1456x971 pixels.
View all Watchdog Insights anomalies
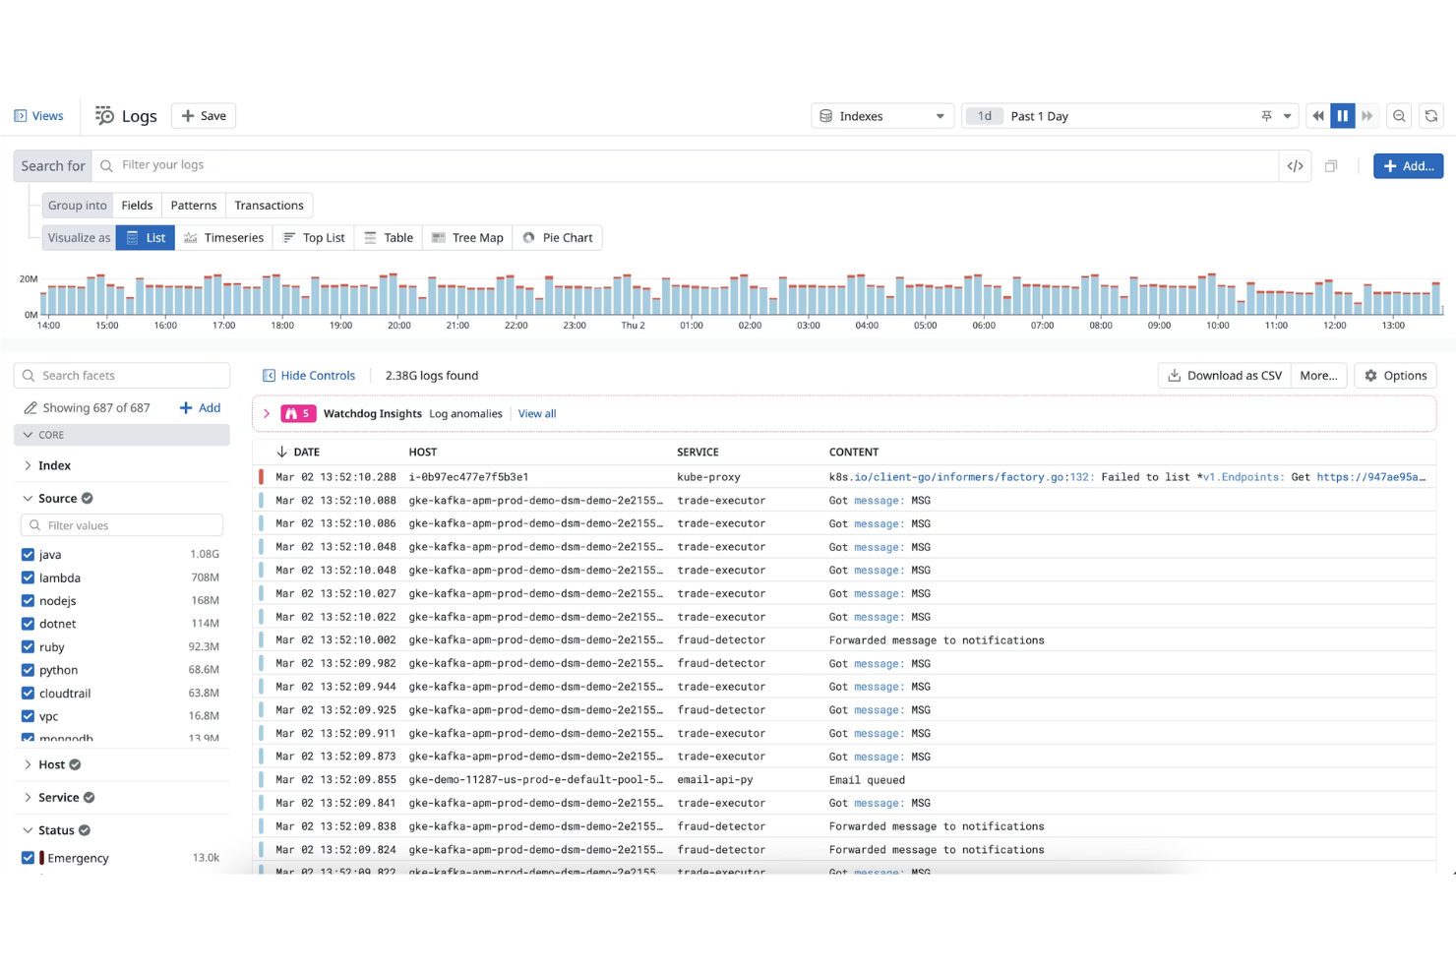click(x=536, y=413)
